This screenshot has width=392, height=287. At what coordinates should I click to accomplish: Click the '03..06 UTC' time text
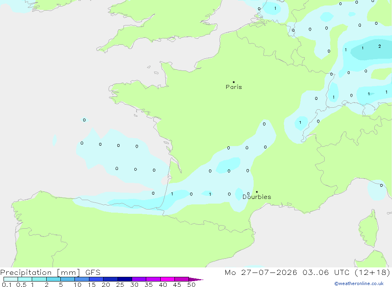326,272
